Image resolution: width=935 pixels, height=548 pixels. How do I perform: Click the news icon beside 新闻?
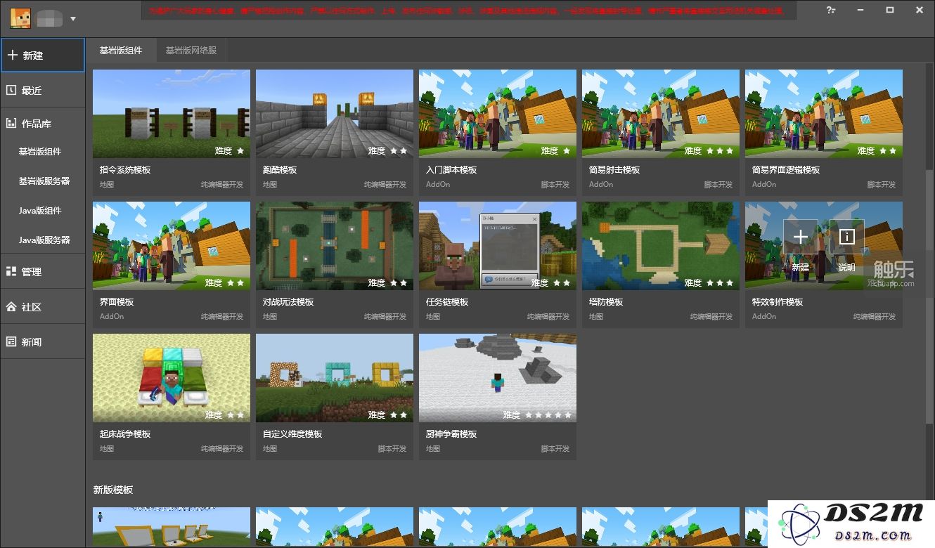click(x=11, y=341)
